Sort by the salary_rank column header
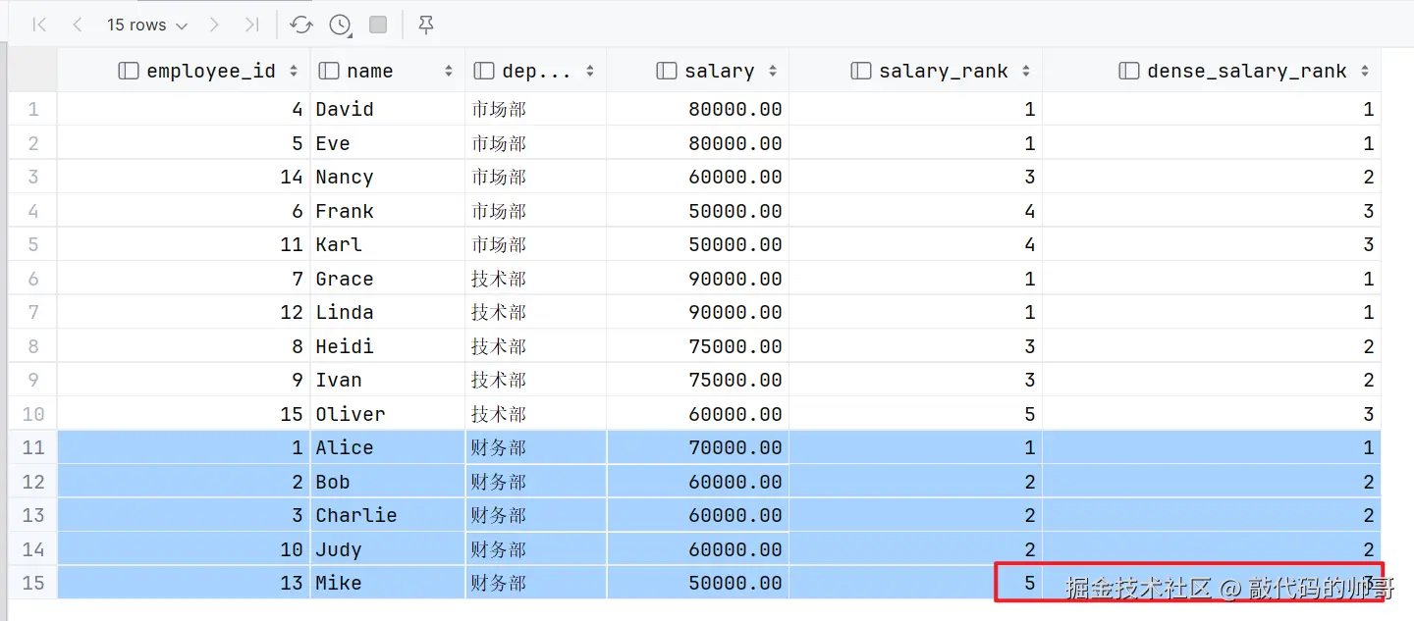This screenshot has height=621, width=1414. click(x=915, y=71)
